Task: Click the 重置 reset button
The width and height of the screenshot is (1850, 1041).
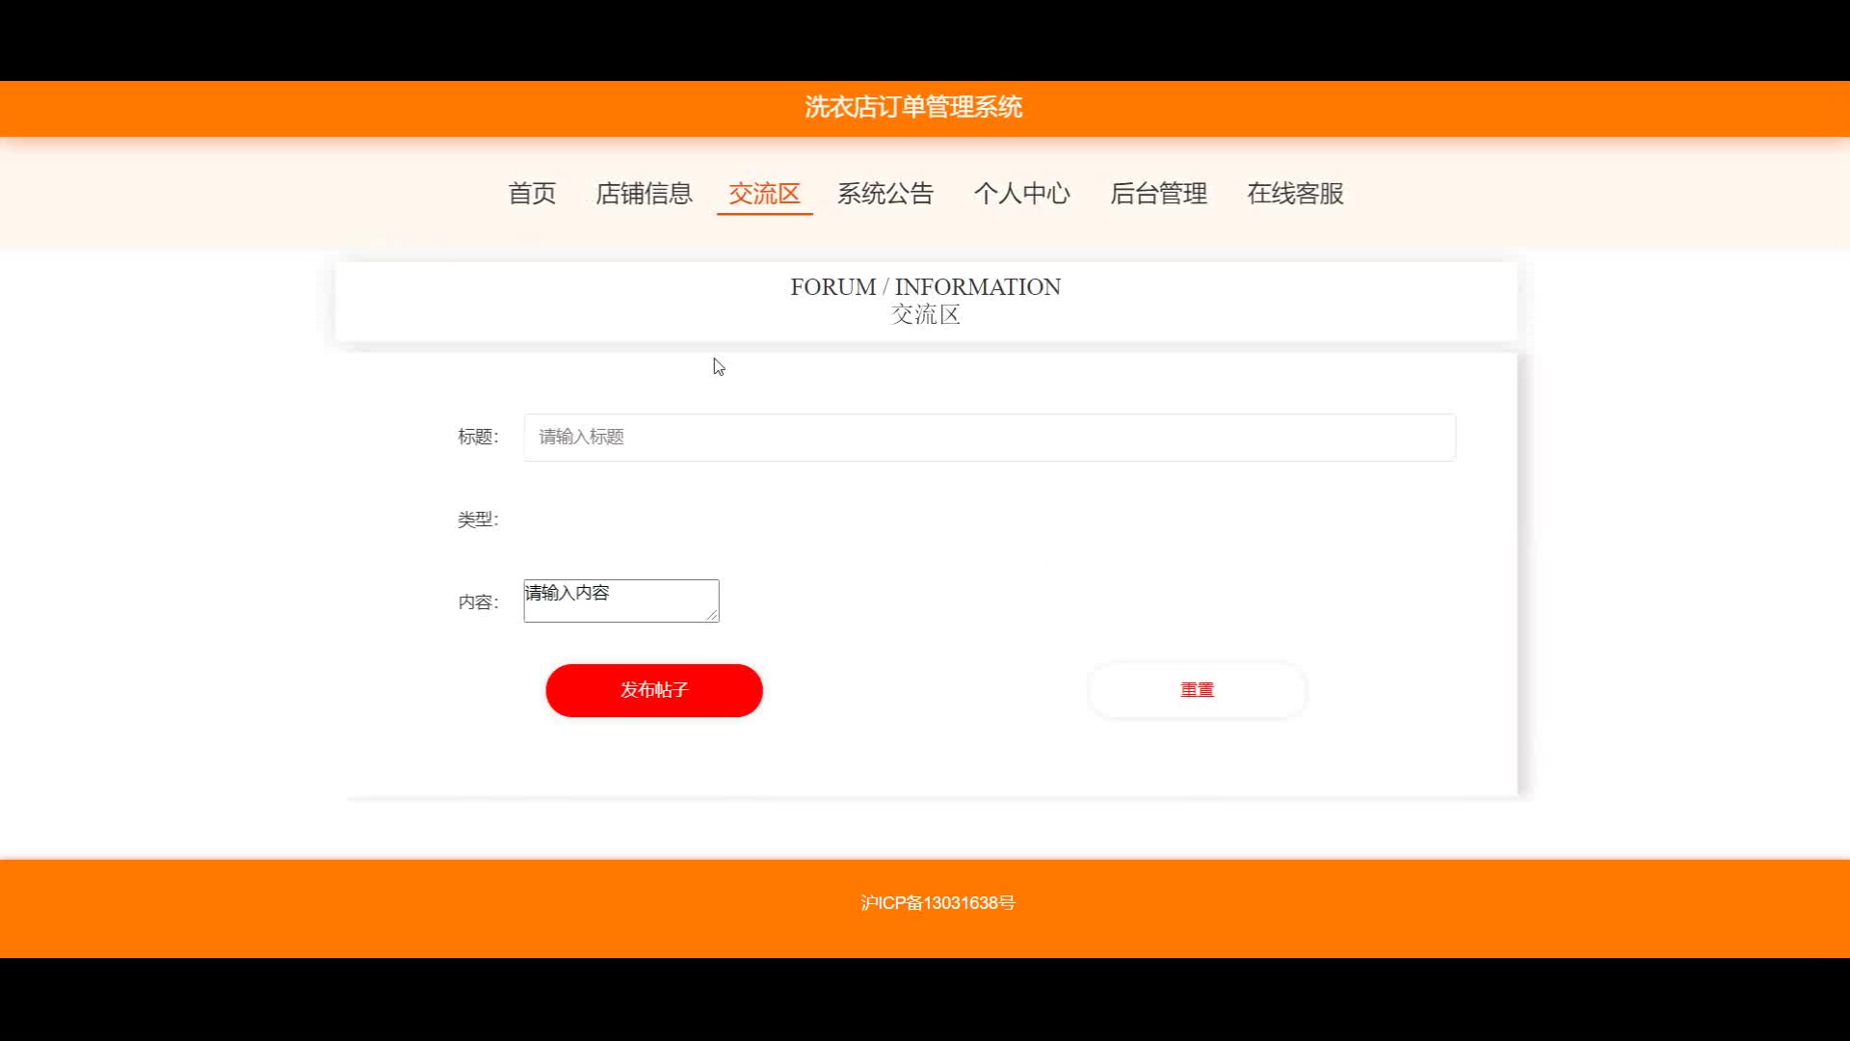Action: pyautogui.click(x=1198, y=690)
